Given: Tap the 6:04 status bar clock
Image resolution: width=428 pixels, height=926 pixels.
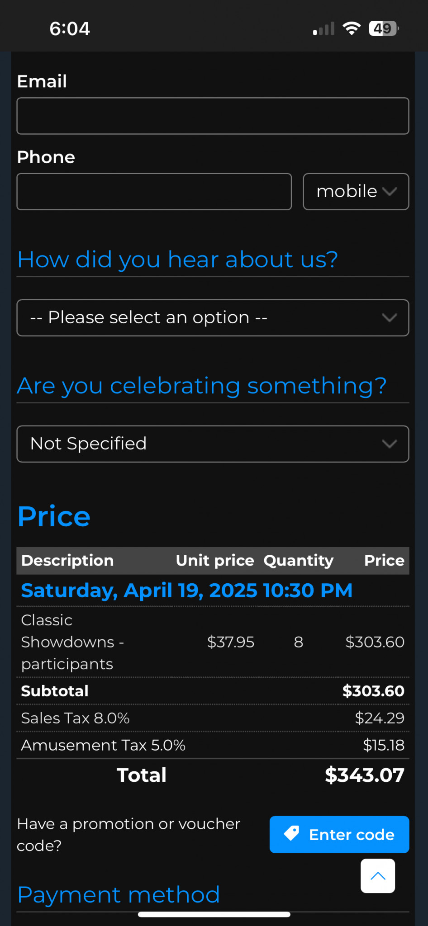Looking at the screenshot, I should pyautogui.click(x=70, y=28).
